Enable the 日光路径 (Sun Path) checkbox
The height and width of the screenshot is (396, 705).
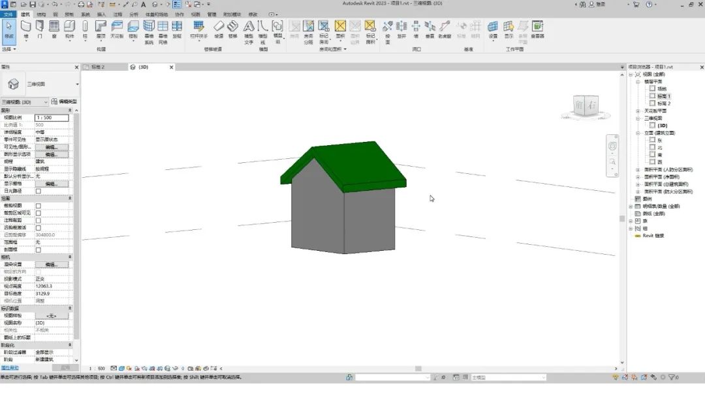[x=39, y=191]
